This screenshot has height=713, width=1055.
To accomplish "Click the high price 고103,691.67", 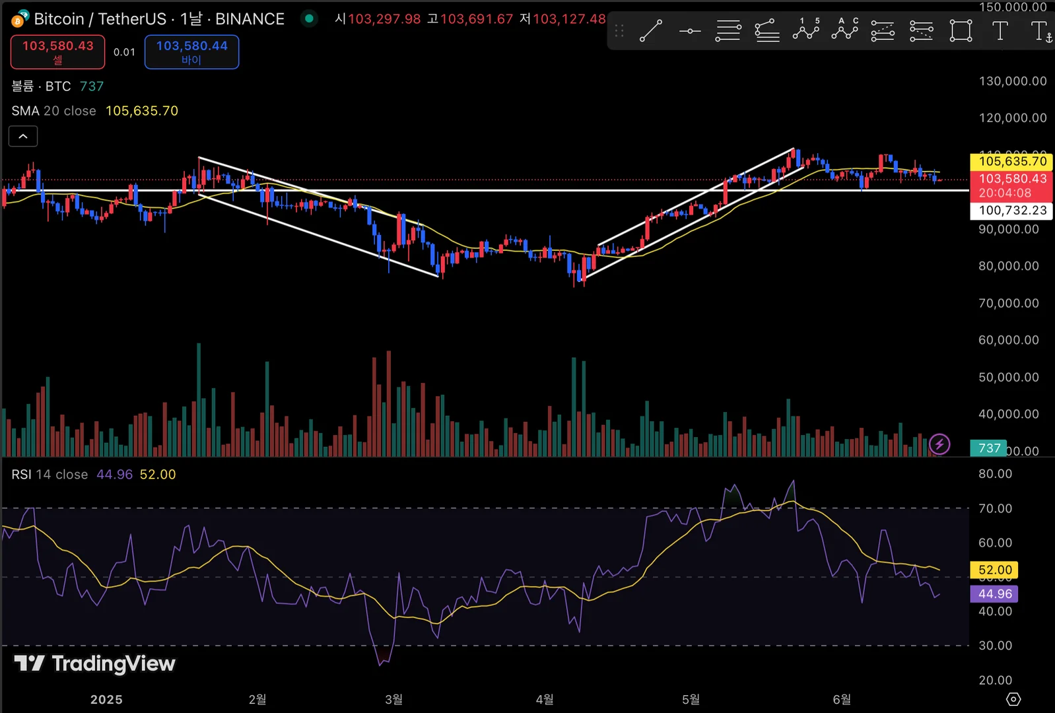I will tap(470, 19).
